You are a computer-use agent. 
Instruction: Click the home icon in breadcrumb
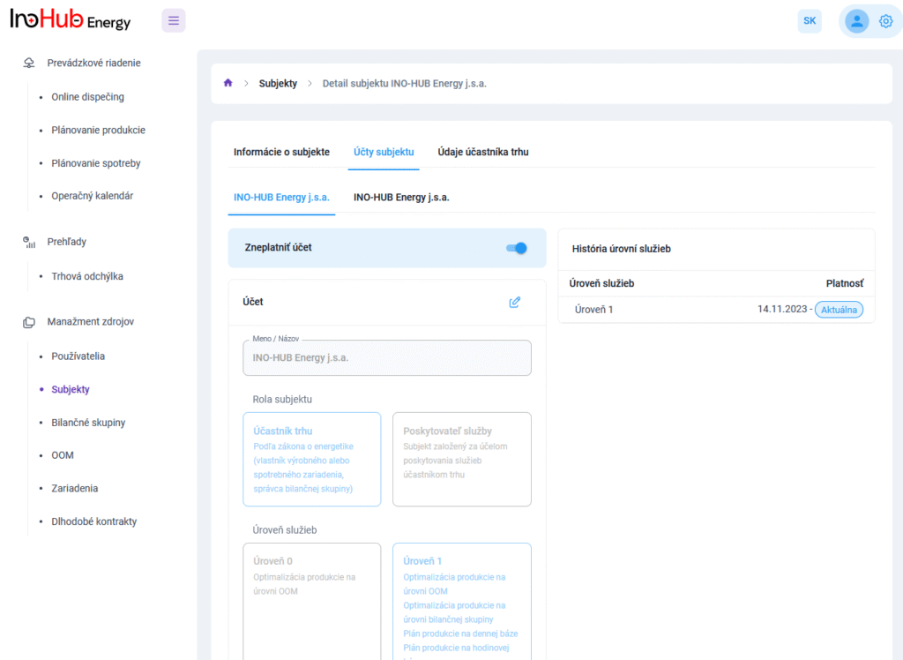coord(228,83)
